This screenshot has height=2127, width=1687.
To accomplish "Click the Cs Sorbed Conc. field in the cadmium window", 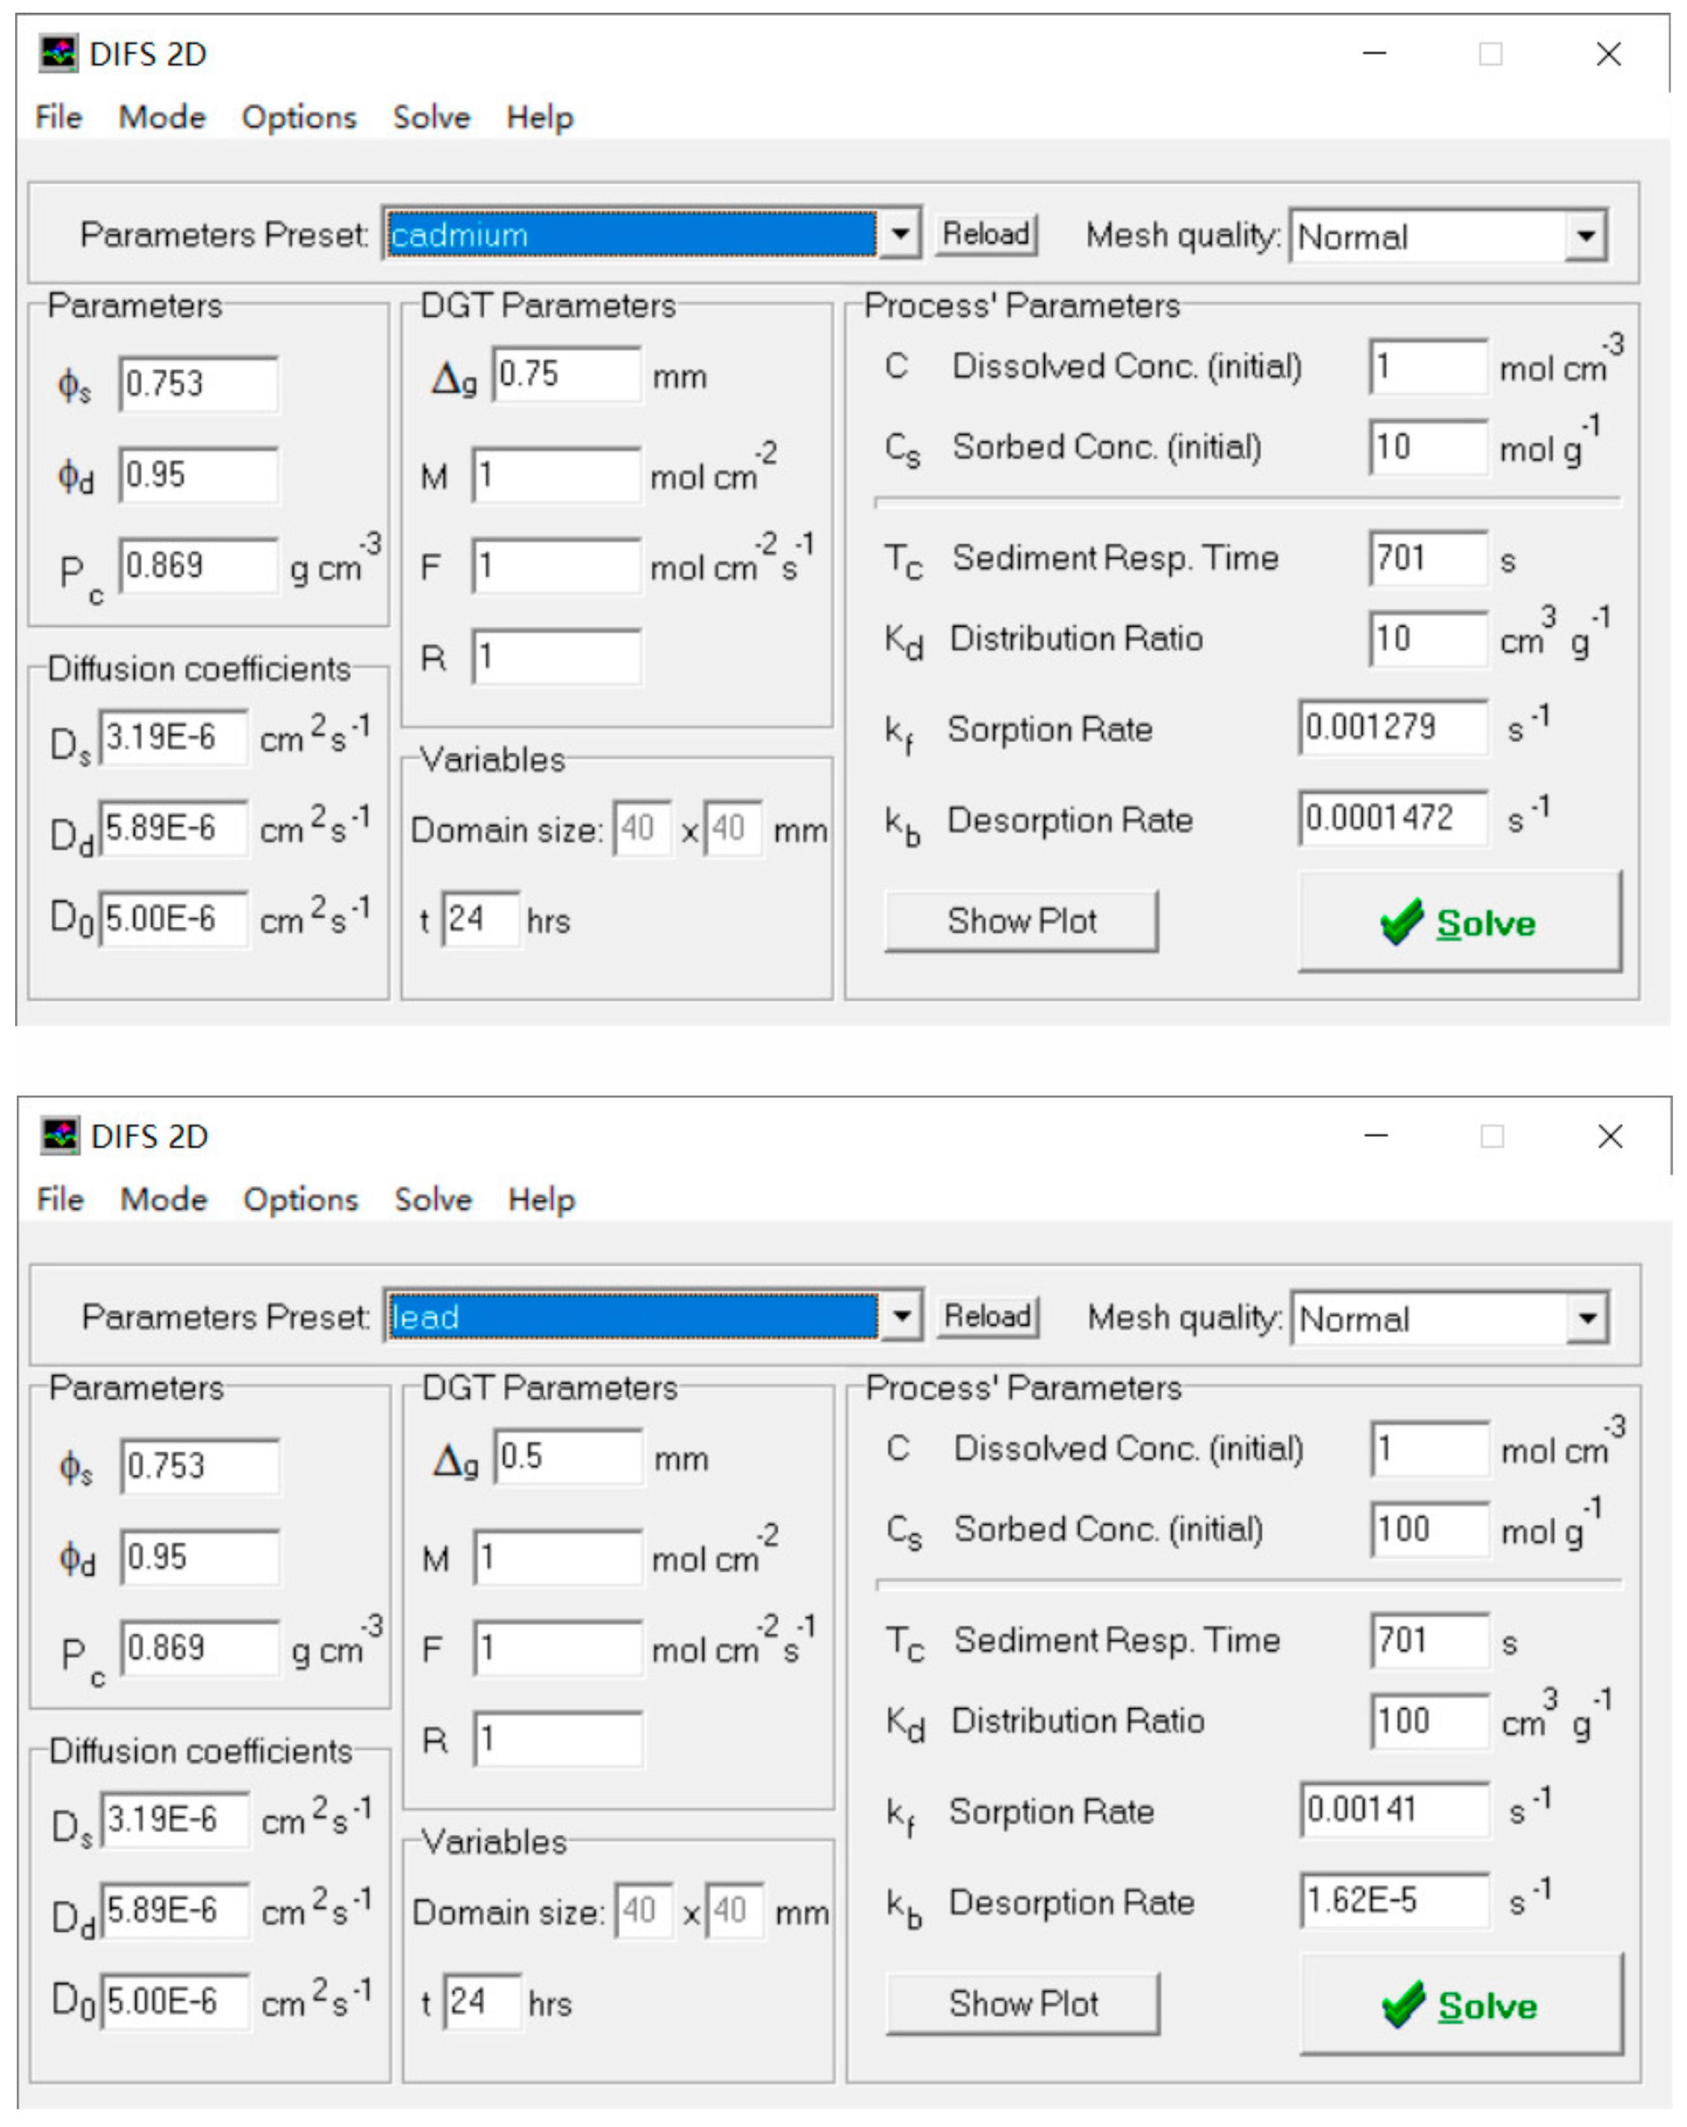I will point(1427,447).
